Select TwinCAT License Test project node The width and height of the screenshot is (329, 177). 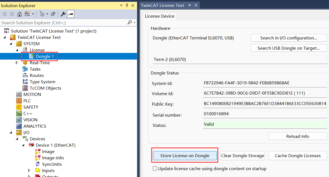point(39,37)
